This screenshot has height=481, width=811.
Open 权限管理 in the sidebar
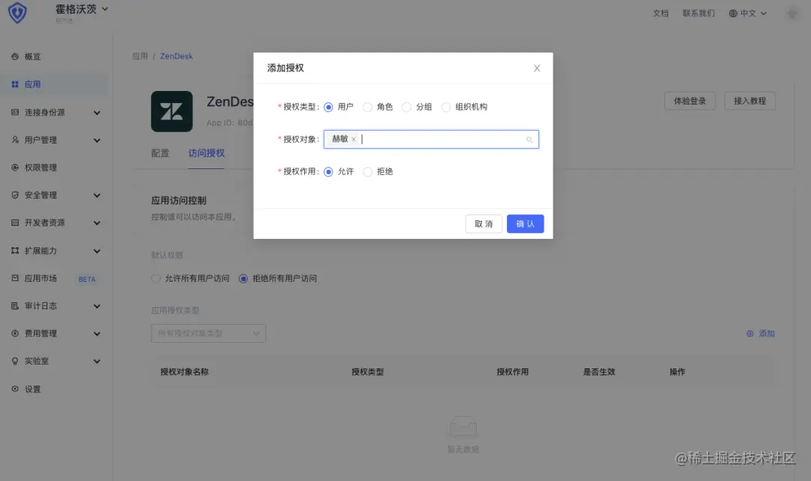click(41, 168)
